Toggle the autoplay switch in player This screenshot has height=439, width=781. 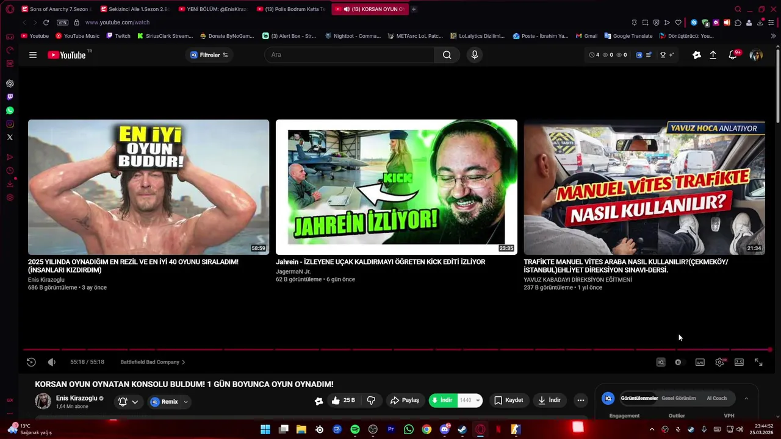678,362
